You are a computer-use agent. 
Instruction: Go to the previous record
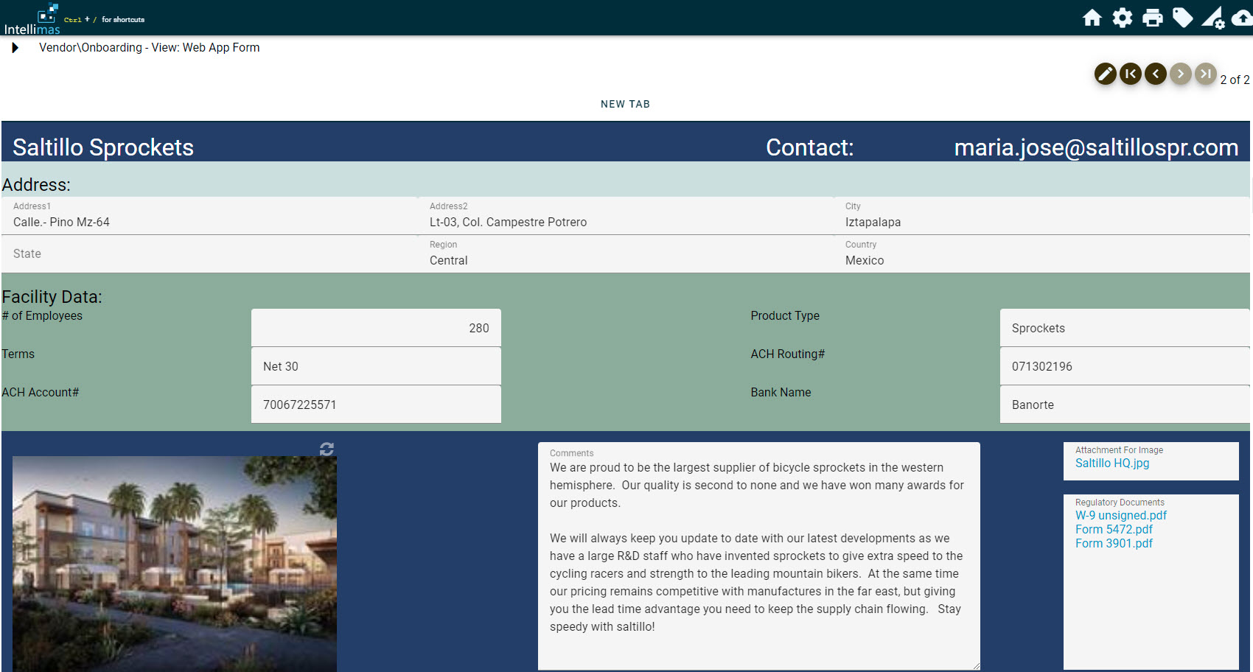tap(1155, 74)
